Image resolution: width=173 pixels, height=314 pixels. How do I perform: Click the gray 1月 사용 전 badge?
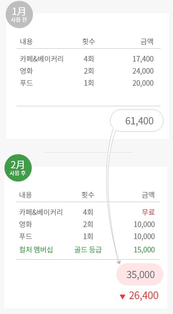point(19,14)
